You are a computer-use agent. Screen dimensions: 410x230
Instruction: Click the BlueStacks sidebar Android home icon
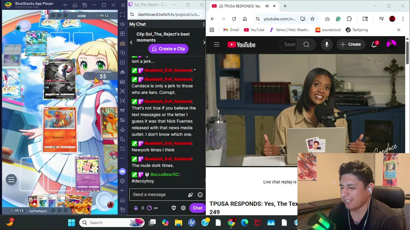coord(122,200)
